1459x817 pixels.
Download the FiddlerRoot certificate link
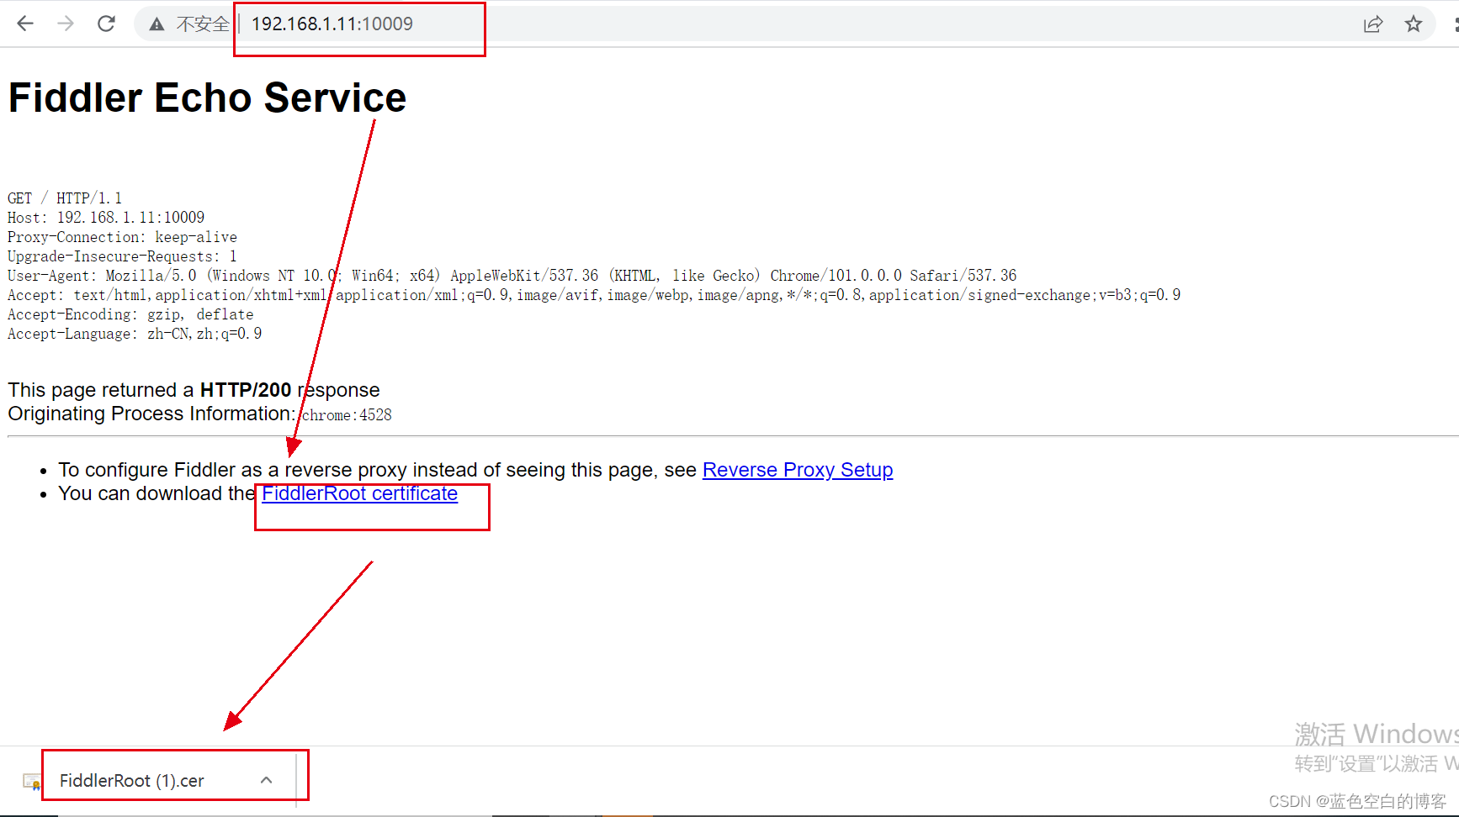pyautogui.click(x=360, y=493)
